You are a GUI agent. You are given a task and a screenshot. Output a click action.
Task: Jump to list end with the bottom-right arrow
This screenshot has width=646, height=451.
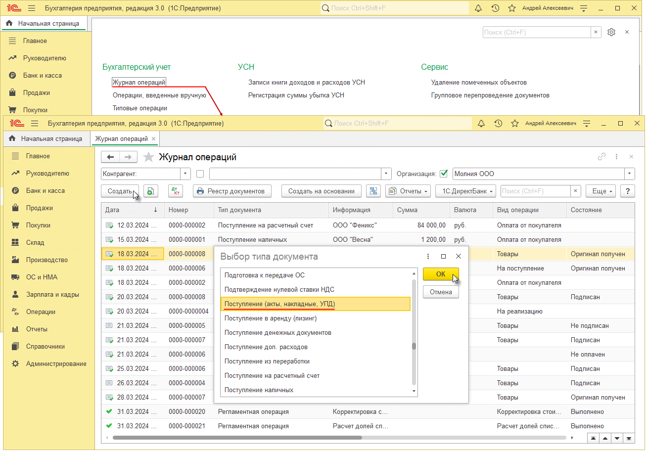coord(629,438)
